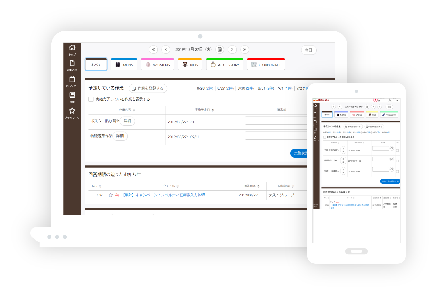Go to next day with right arrow
The height and width of the screenshot is (288, 436).
[x=232, y=50]
